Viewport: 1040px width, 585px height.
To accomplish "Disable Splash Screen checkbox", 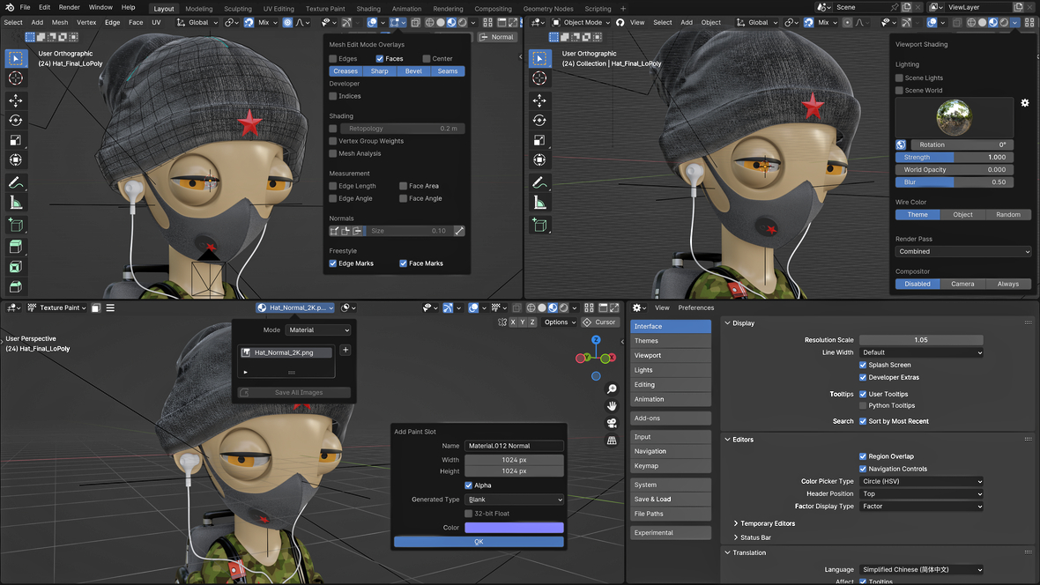I will (864, 365).
